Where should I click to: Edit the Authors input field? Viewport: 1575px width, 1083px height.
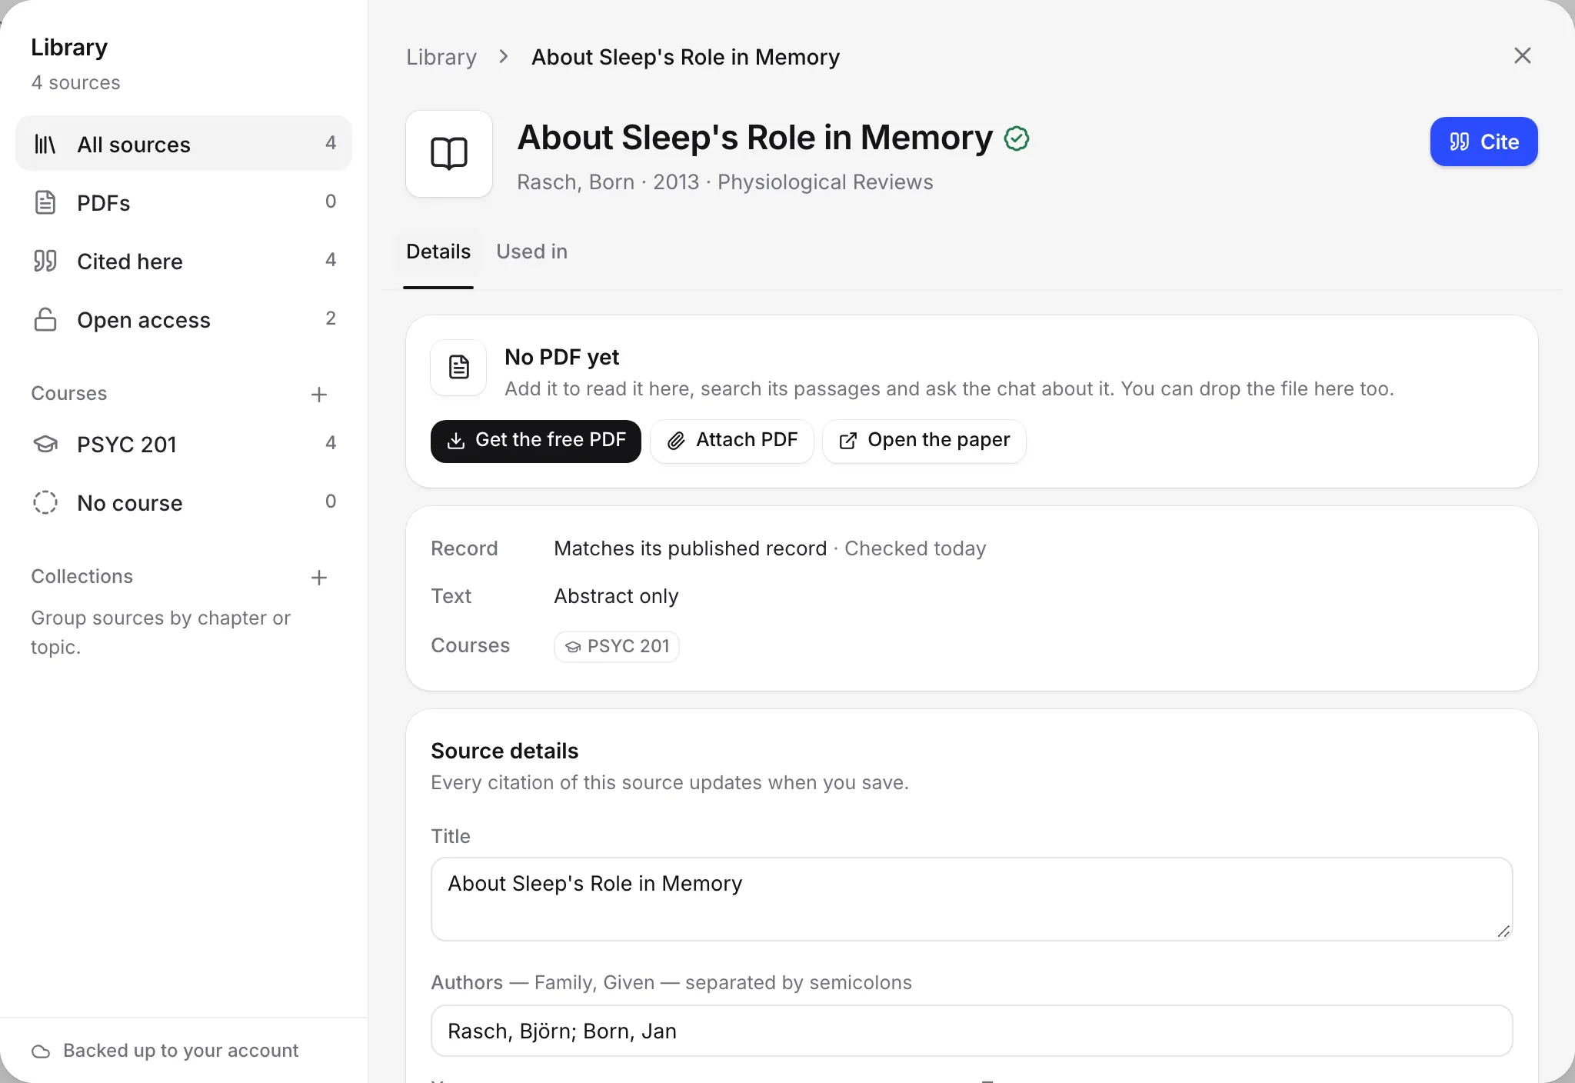[972, 1031]
